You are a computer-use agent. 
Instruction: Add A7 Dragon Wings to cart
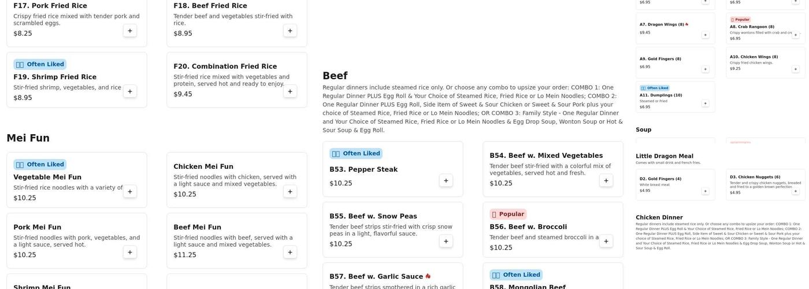[705, 35]
